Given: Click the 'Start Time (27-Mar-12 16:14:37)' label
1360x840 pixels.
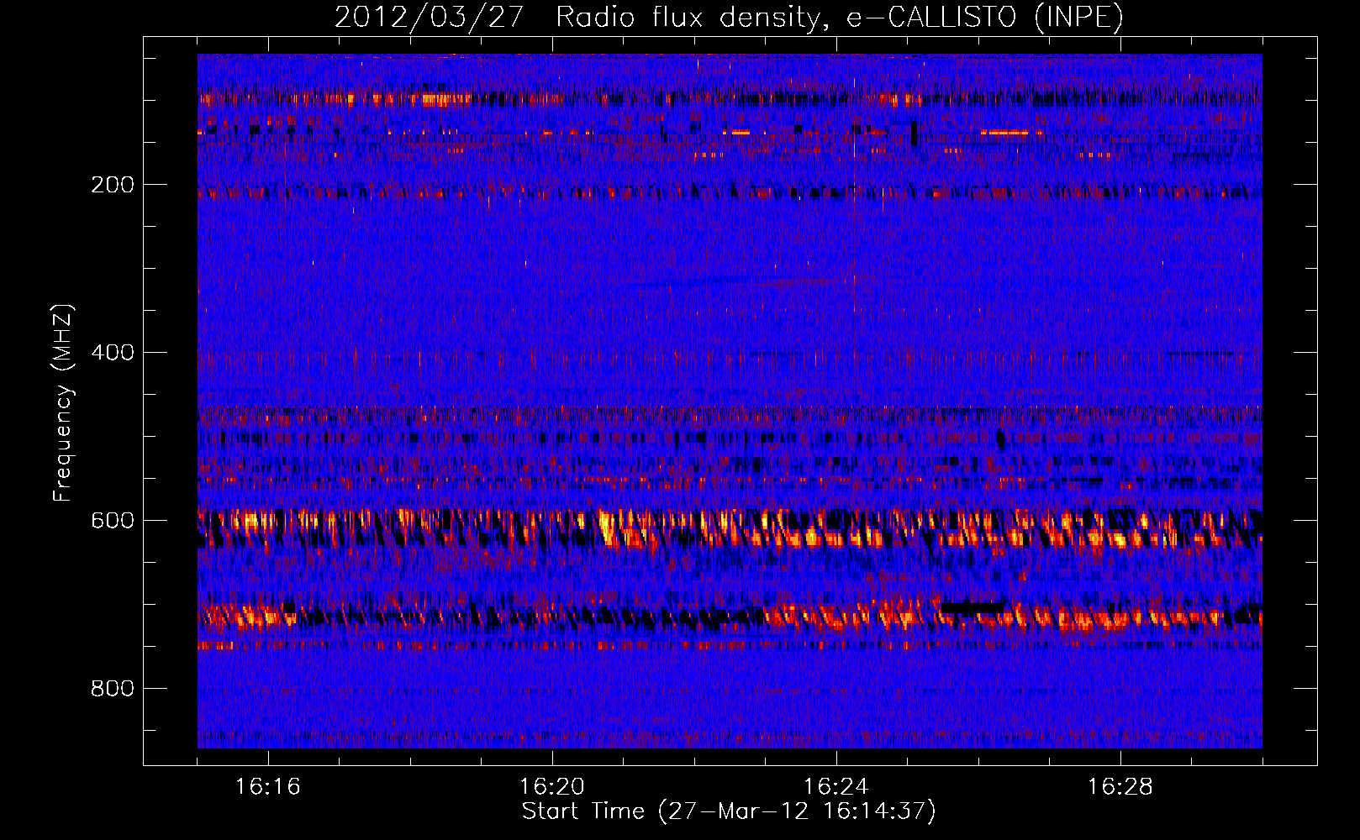Looking at the screenshot, I should coord(729,811).
